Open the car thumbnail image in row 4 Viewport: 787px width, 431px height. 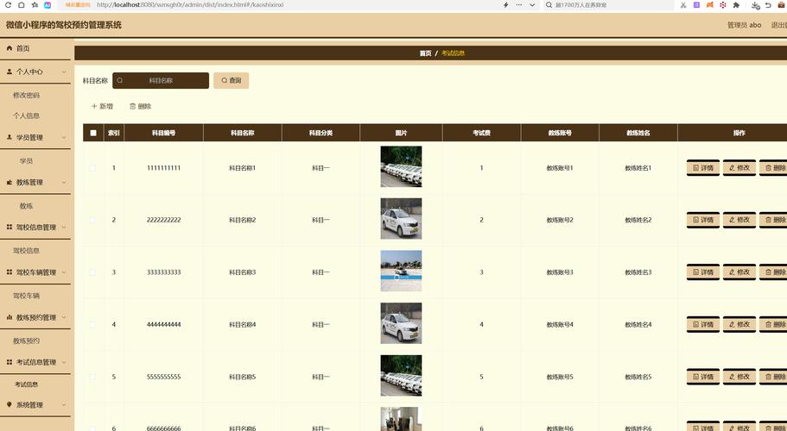pyautogui.click(x=401, y=323)
